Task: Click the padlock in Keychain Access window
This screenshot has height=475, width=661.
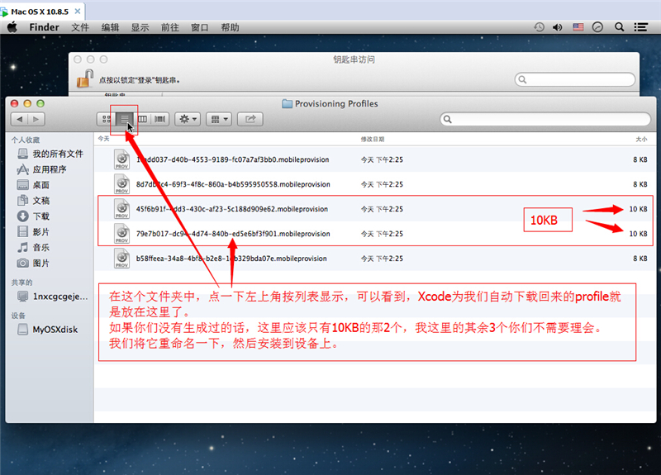Action: pos(85,78)
